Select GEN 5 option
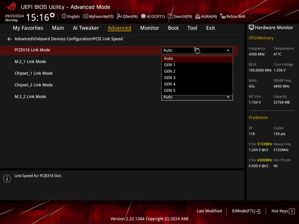 click(x=197, y=91)
